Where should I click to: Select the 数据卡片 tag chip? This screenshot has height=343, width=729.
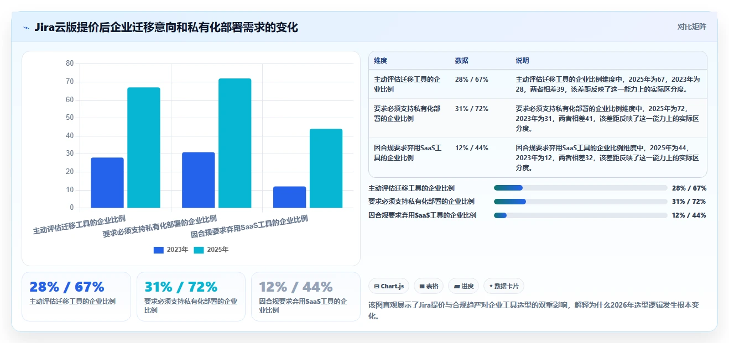[504, 286]
